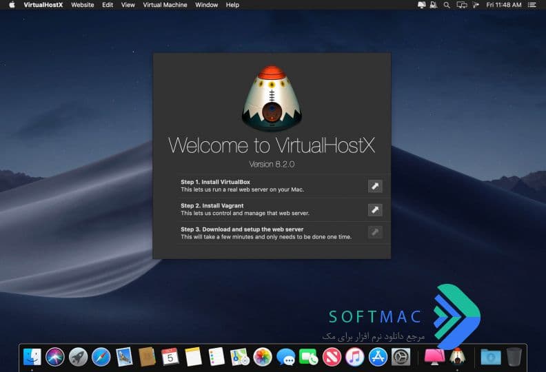This screenshot has height=372, width=546.
Task: Click the screen mirroring displays icon in menu bar
Action: pyautogui.click(x=462, y=5)
